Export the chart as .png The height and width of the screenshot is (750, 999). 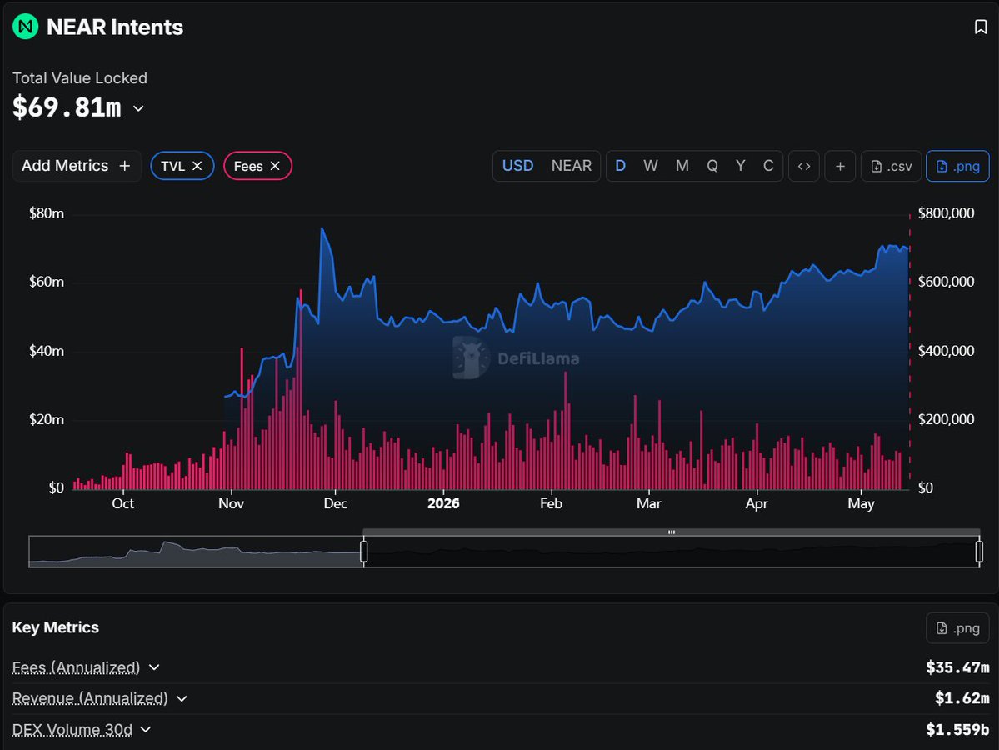tap(957, 167)
